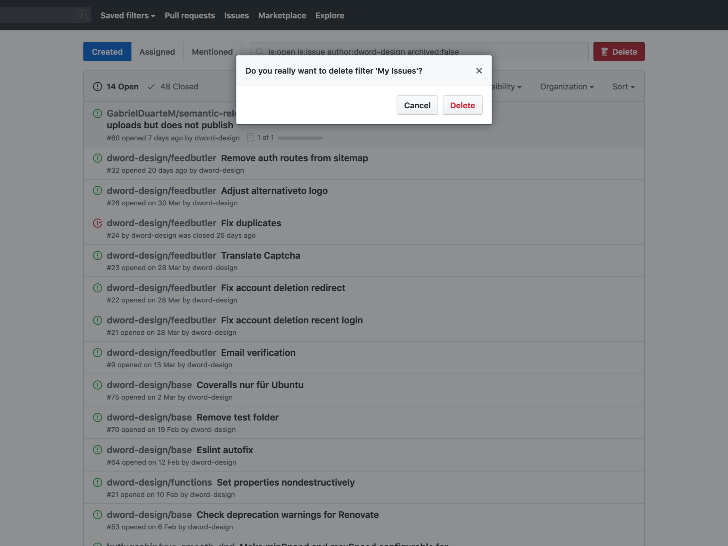Click the Delete button in modal
Image resolution: width=728 pixels, height=546 pixels.
click(x=463, y=105)
